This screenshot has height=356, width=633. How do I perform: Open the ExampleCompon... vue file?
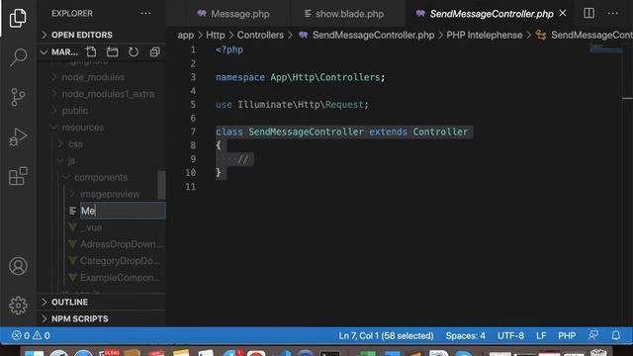pos(121,278)
